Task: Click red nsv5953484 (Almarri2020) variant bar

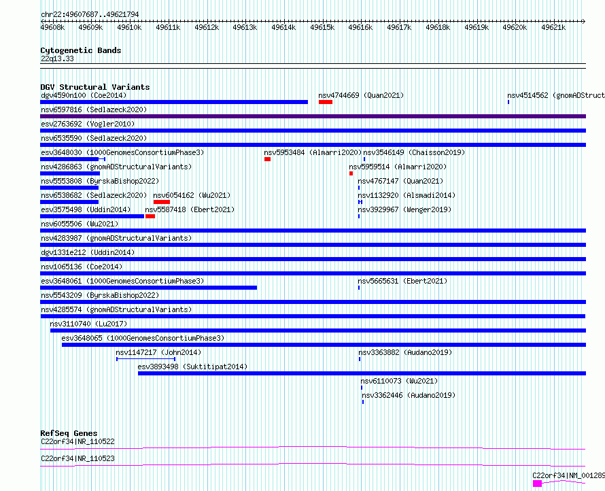Action: (x=267, y=159)
